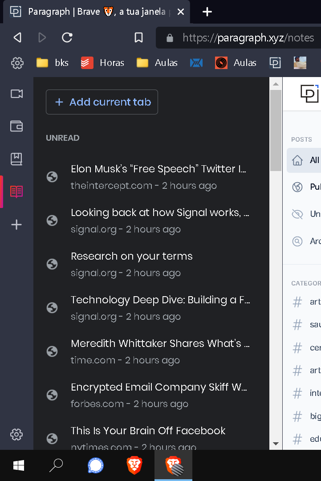Open Encrypted Email Company Skiff entry
This screenshot has width=321, height=481.
(151, 395)
